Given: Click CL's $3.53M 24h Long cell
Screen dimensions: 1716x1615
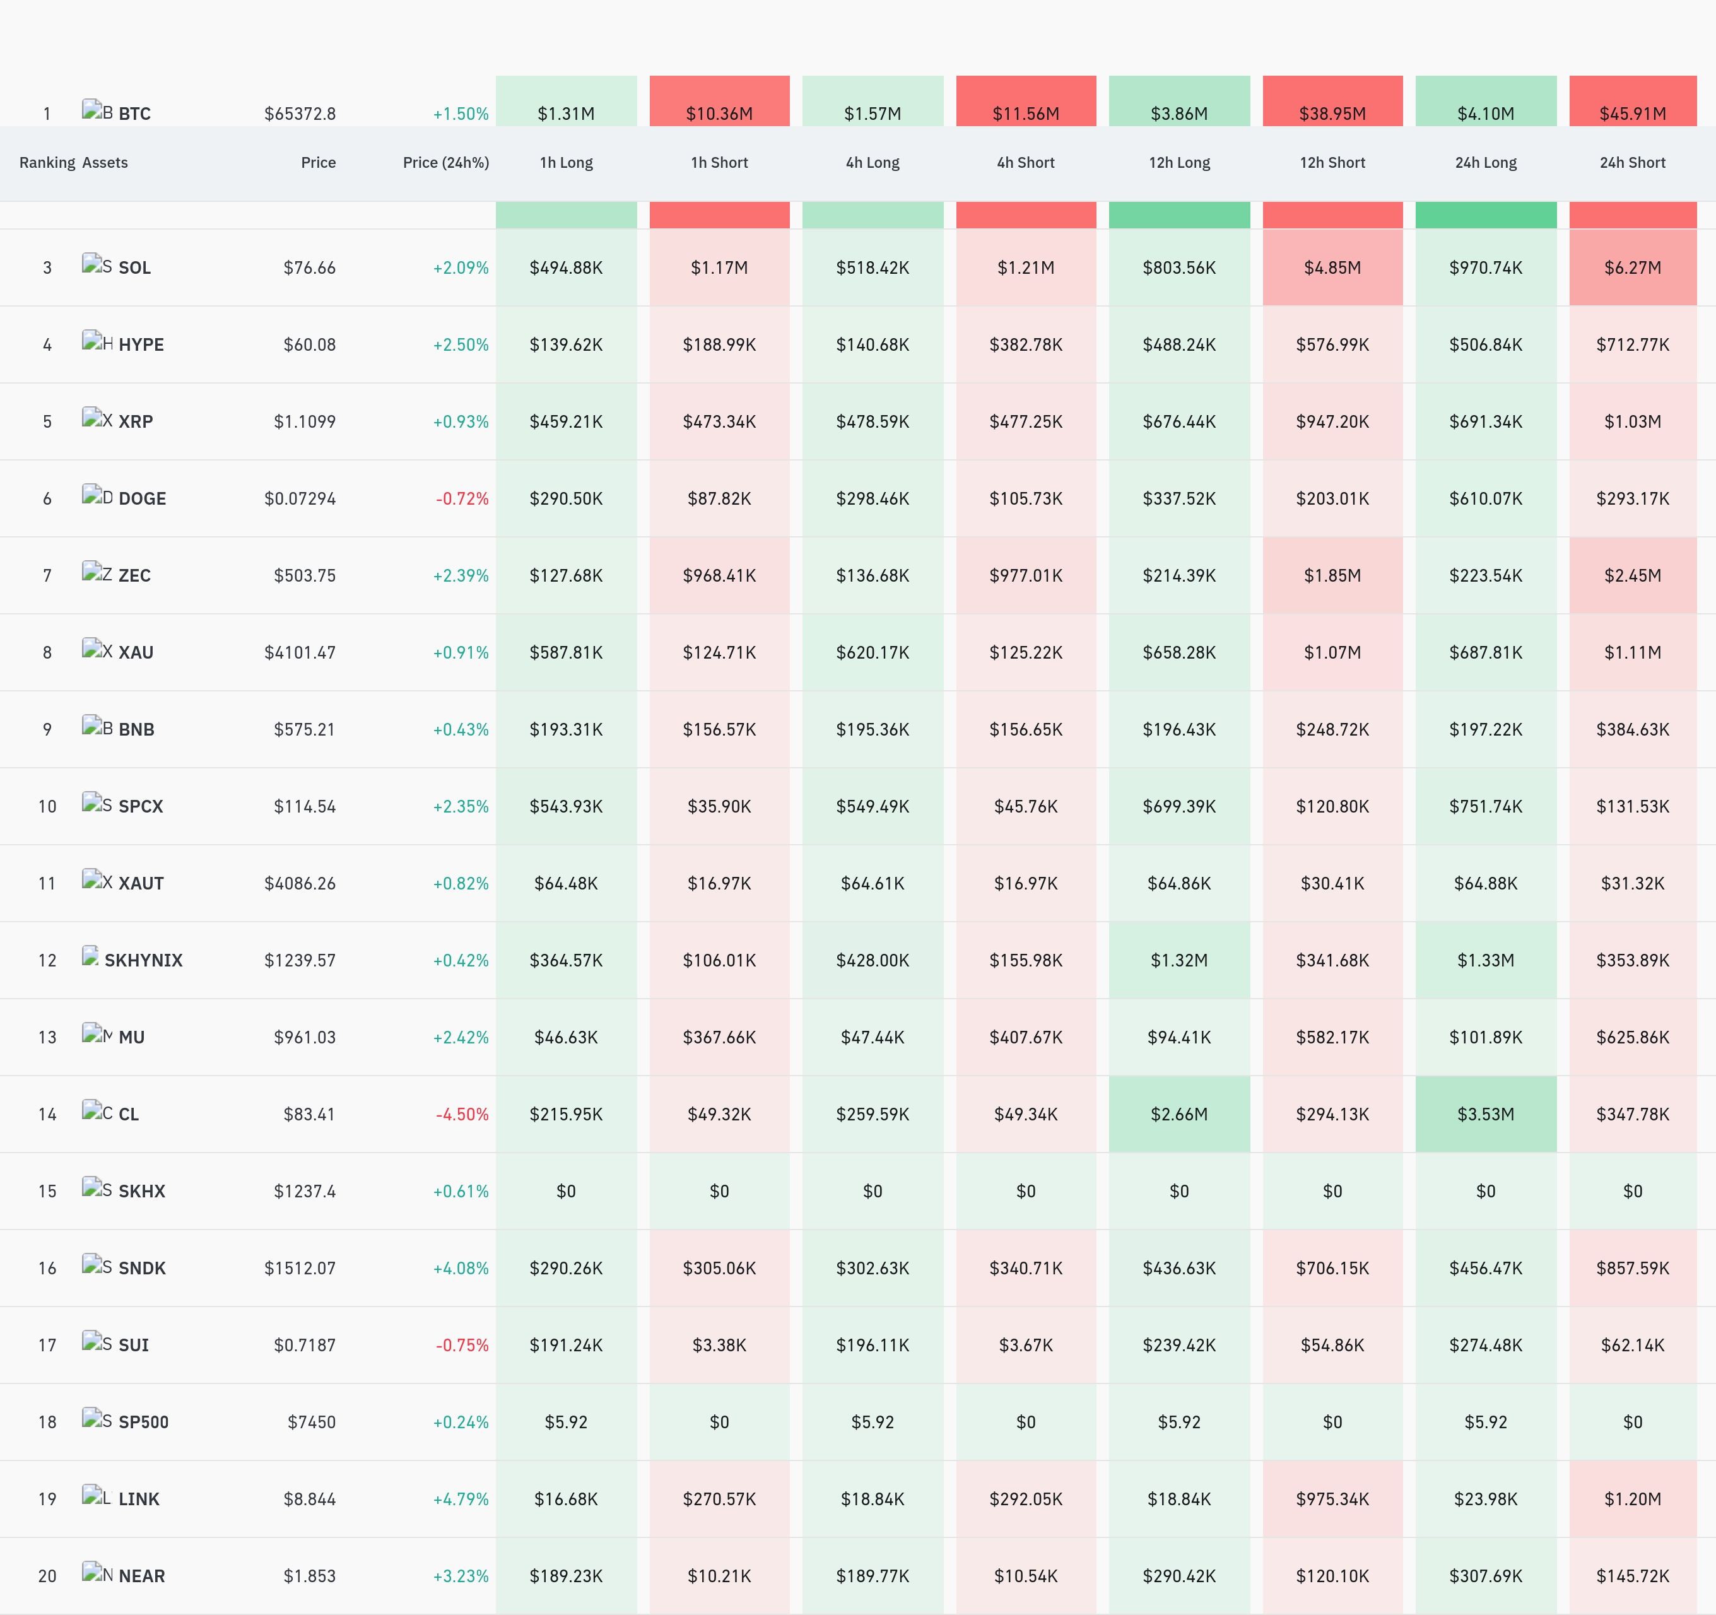Looking at the screenshot, I should [1486, 1113].
